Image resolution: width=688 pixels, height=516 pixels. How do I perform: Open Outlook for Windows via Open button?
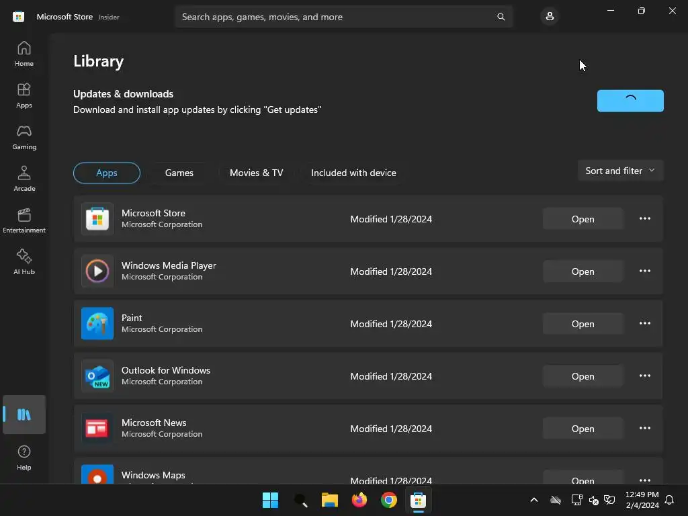click(x=583, y=376)
